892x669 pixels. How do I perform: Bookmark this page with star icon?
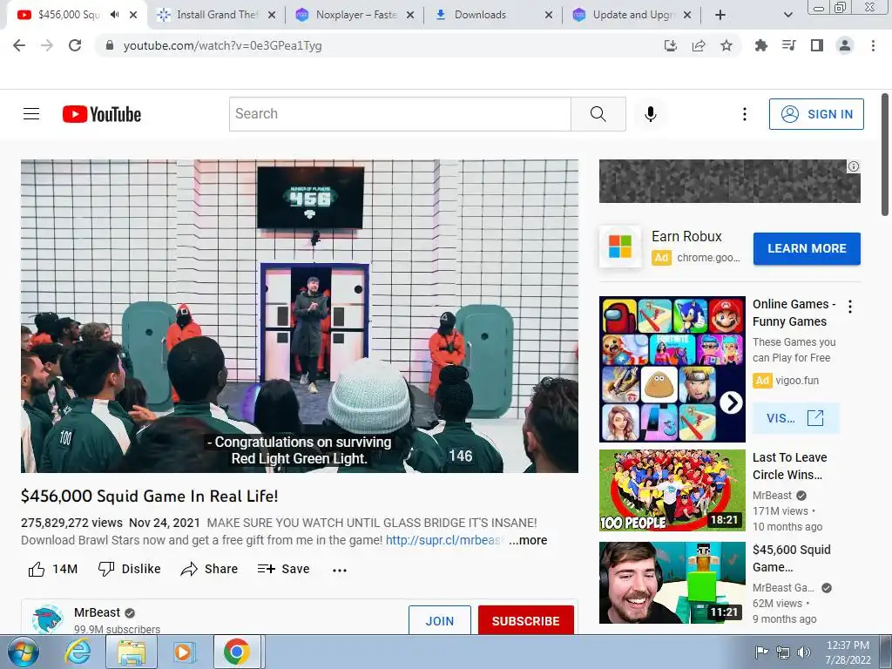[x=726, y=45]
